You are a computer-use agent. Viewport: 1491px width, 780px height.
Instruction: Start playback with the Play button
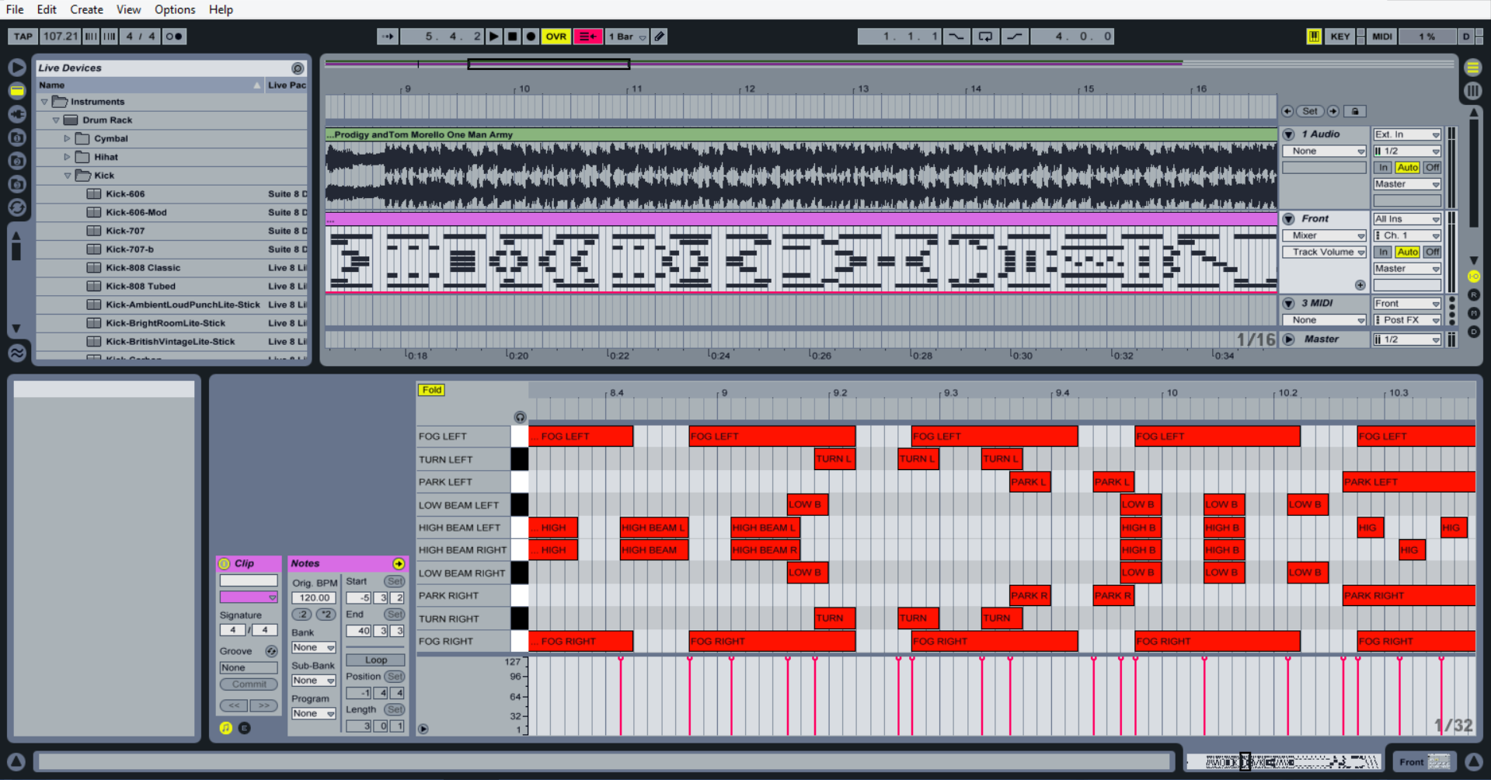[494, 37]
